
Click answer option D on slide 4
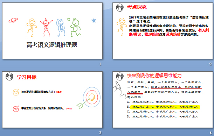tap(163, 116)
